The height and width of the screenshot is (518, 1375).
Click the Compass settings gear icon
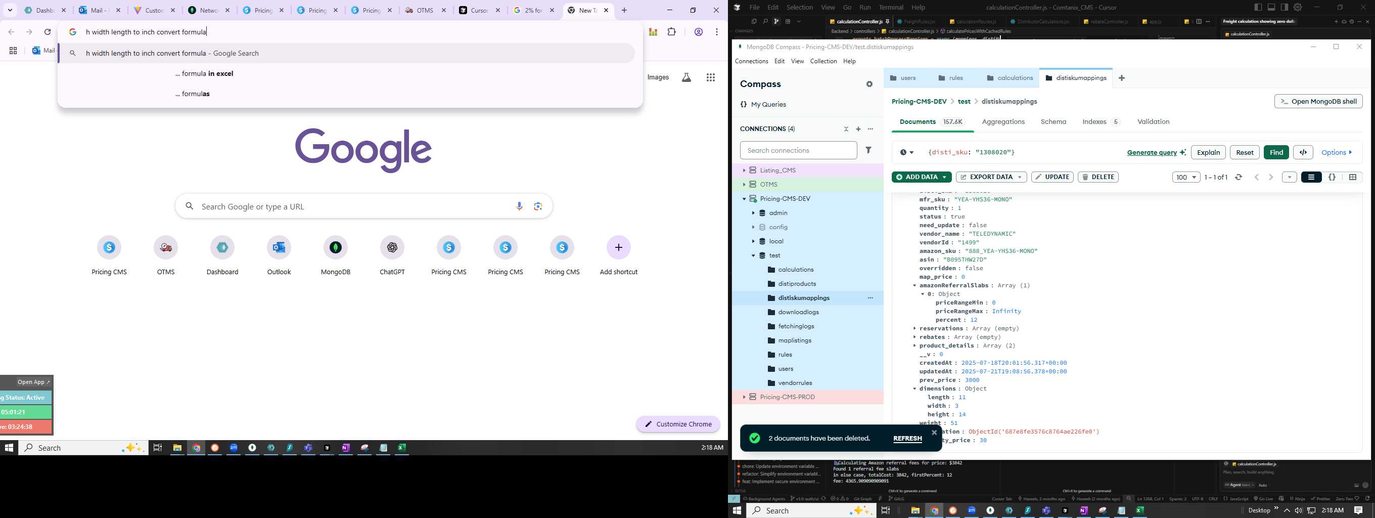click(x=869, y=84)
